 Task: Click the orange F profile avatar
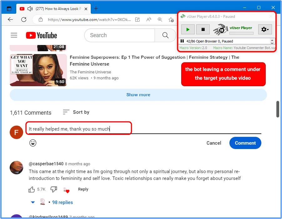coord(16,132)
